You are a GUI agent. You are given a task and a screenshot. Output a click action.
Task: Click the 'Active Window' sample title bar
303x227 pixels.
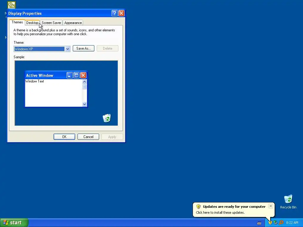click(x=56, y=75)
